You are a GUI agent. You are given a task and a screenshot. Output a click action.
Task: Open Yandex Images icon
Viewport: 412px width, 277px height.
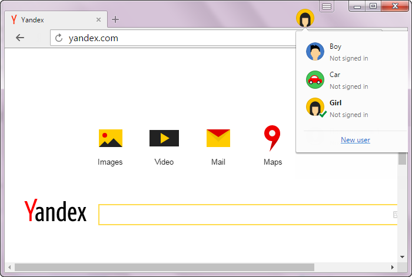click(111, 138)
